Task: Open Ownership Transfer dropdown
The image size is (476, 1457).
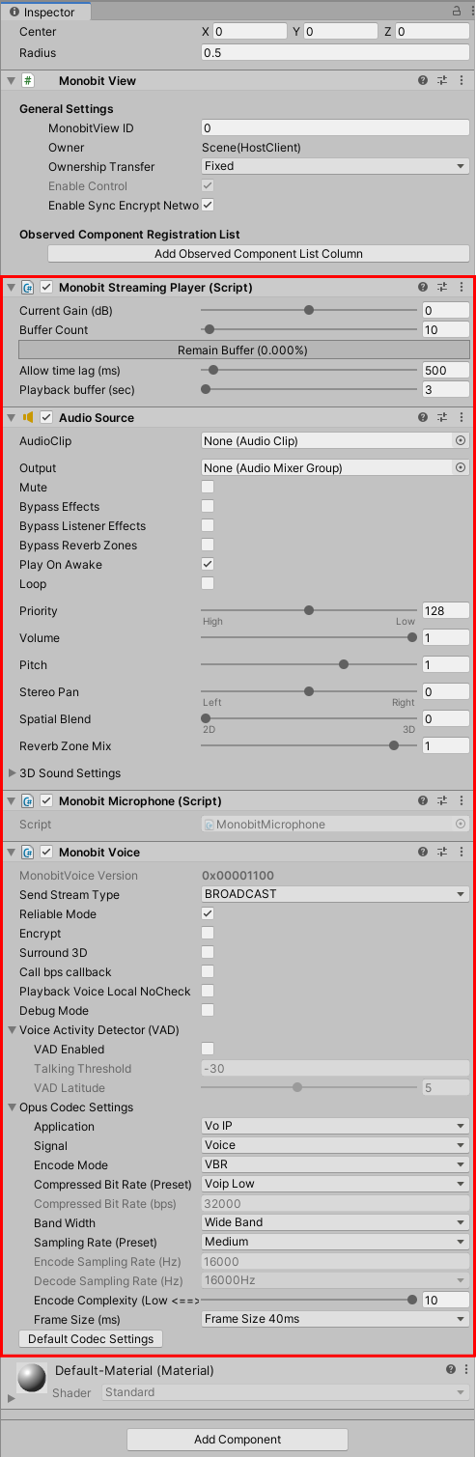Action: (335, 166)
